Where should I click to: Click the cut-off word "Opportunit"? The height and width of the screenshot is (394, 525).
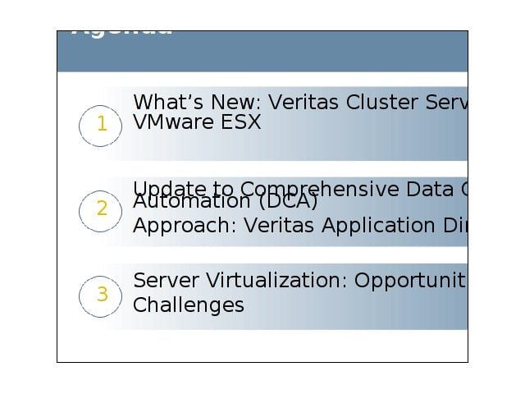pos(411,281)
